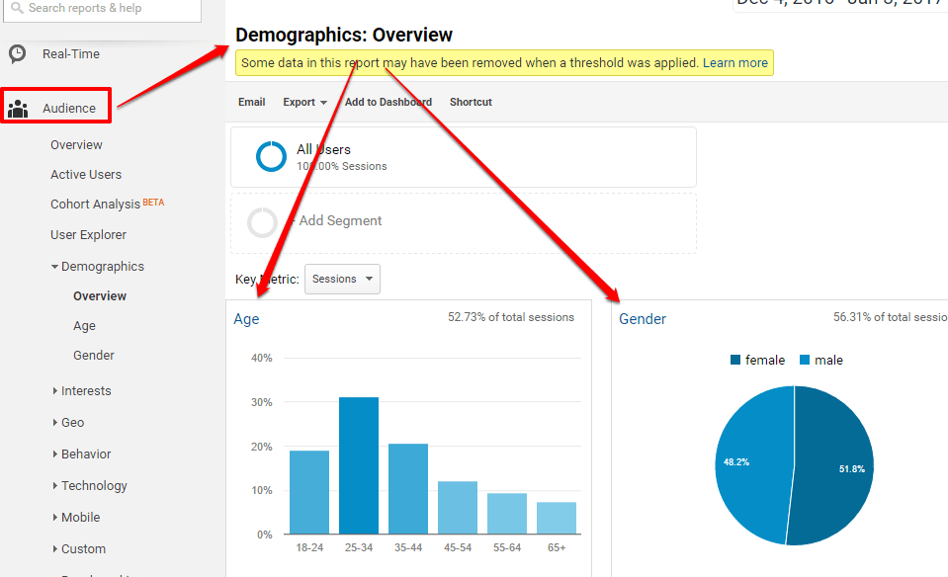Click the 55-64 age bar
The height and width of the screenshot is (577, 948).
coord(507,514)
